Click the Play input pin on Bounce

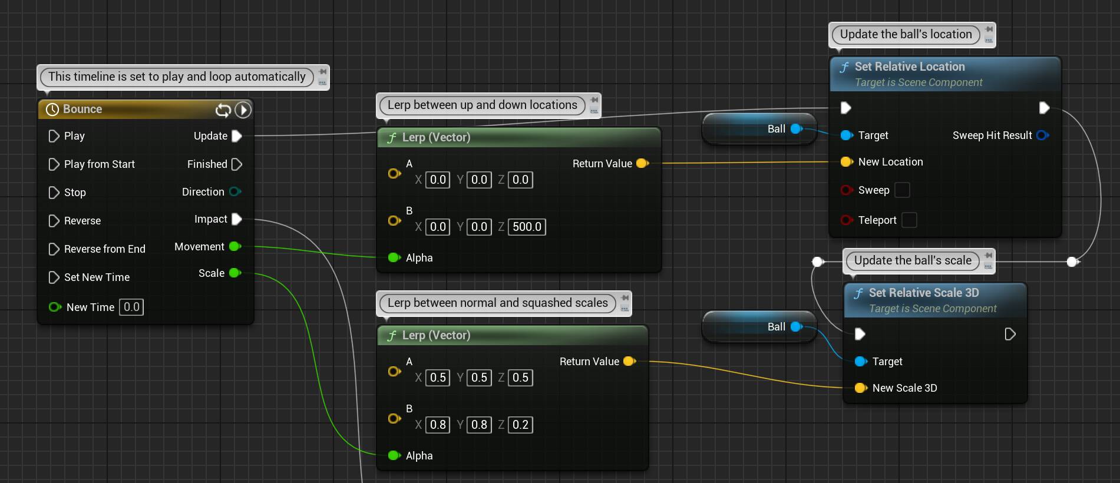click(x=54, y=136)
